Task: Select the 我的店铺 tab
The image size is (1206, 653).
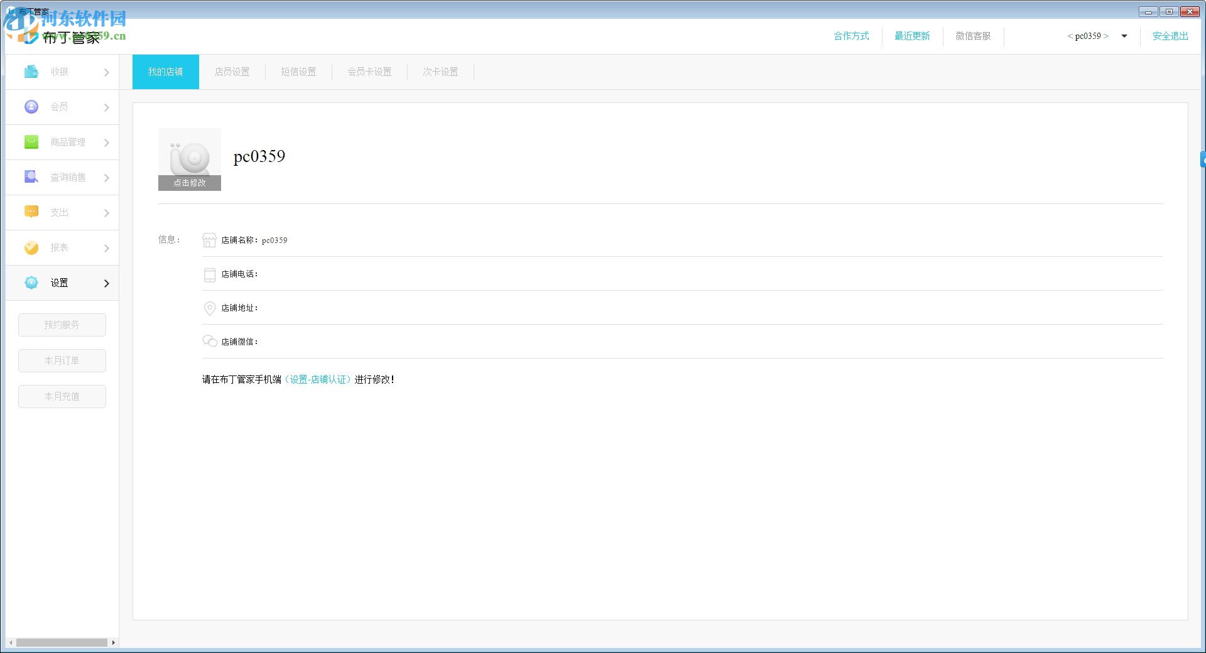Action: click(166, 72)
